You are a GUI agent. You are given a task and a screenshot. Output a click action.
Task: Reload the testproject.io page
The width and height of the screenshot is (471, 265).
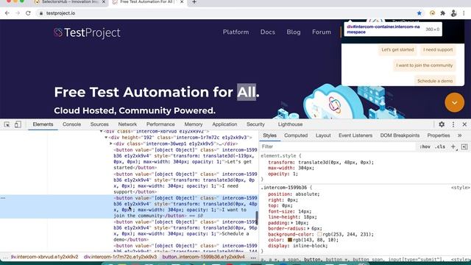[28, 13]
